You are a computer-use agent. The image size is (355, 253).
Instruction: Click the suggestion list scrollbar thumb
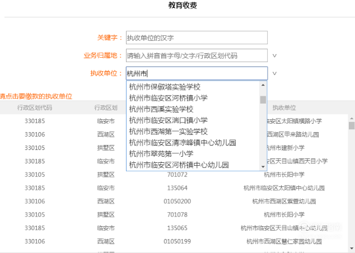coord(263,100)
